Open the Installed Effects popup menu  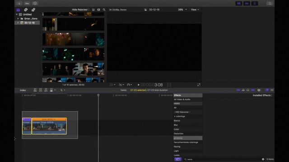tap(262, 95)
